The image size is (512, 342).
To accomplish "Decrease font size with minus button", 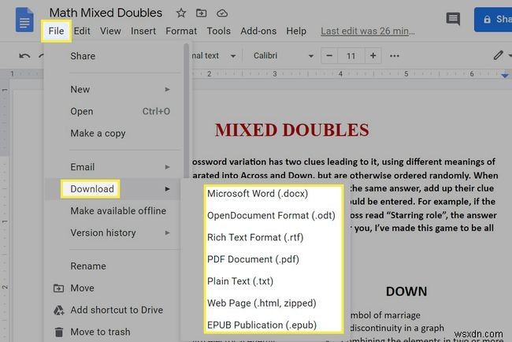I will tap(329, 55).
